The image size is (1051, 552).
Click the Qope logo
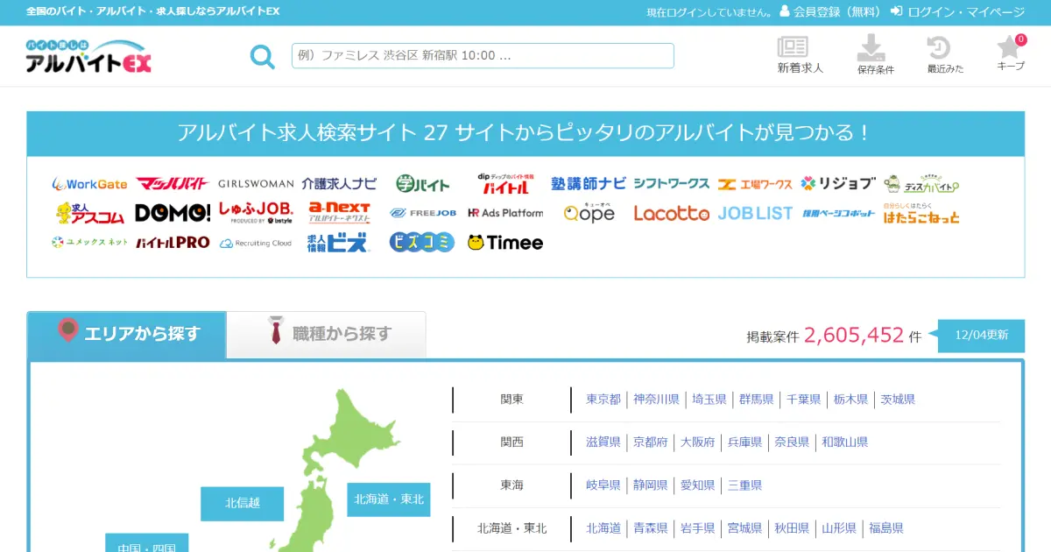pos(589,213)
